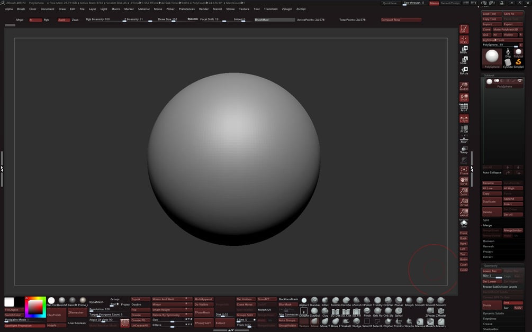Enable the Zsub mode

pyautogui.click(x=75, y=20)
